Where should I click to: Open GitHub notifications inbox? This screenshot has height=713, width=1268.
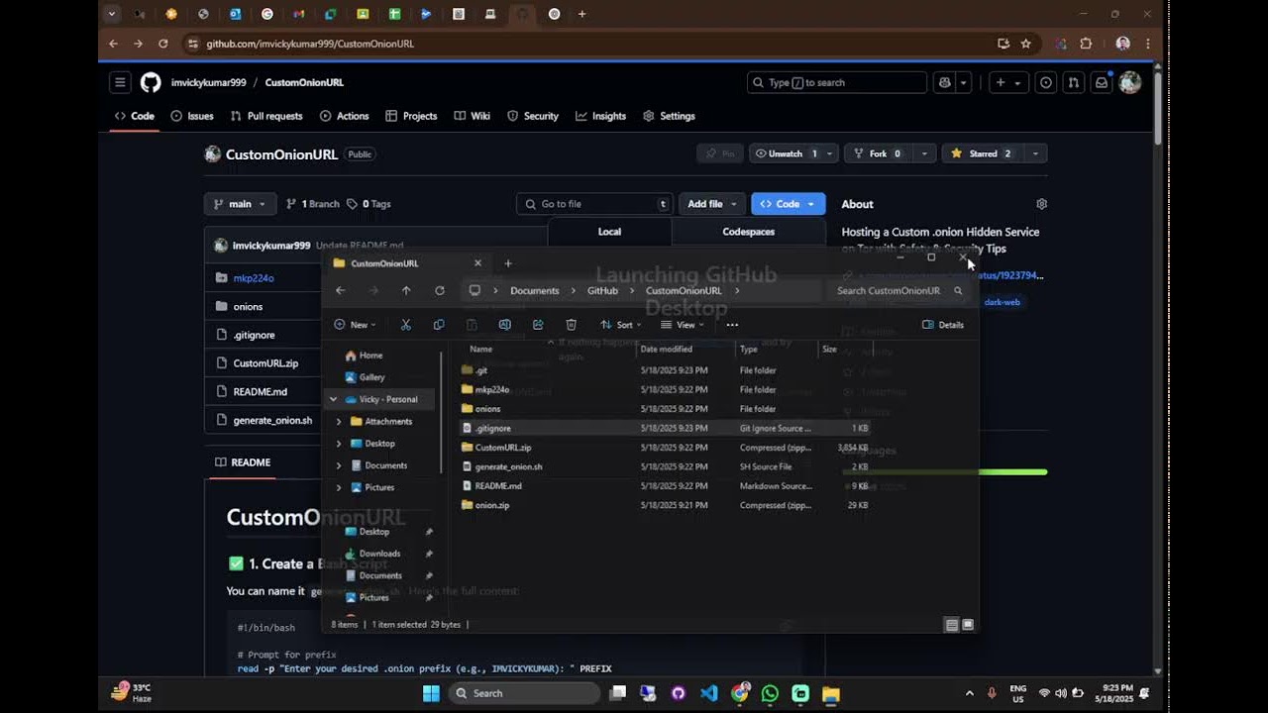[1101, 83]
